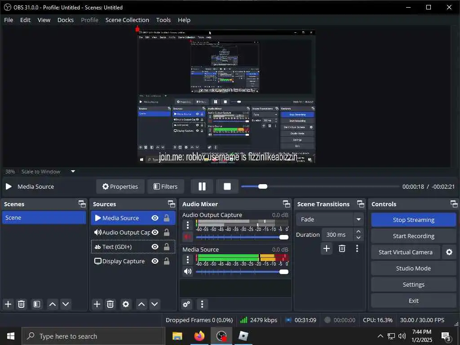The height and width of the screenshot is (345, 460).
Task: Open OBS Settings button
Action: pyautogui.click(x=414, y=284)
